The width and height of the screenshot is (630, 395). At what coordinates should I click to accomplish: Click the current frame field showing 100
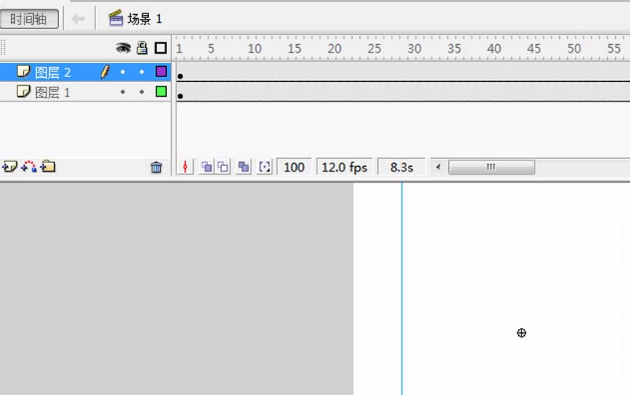(294, 167)
